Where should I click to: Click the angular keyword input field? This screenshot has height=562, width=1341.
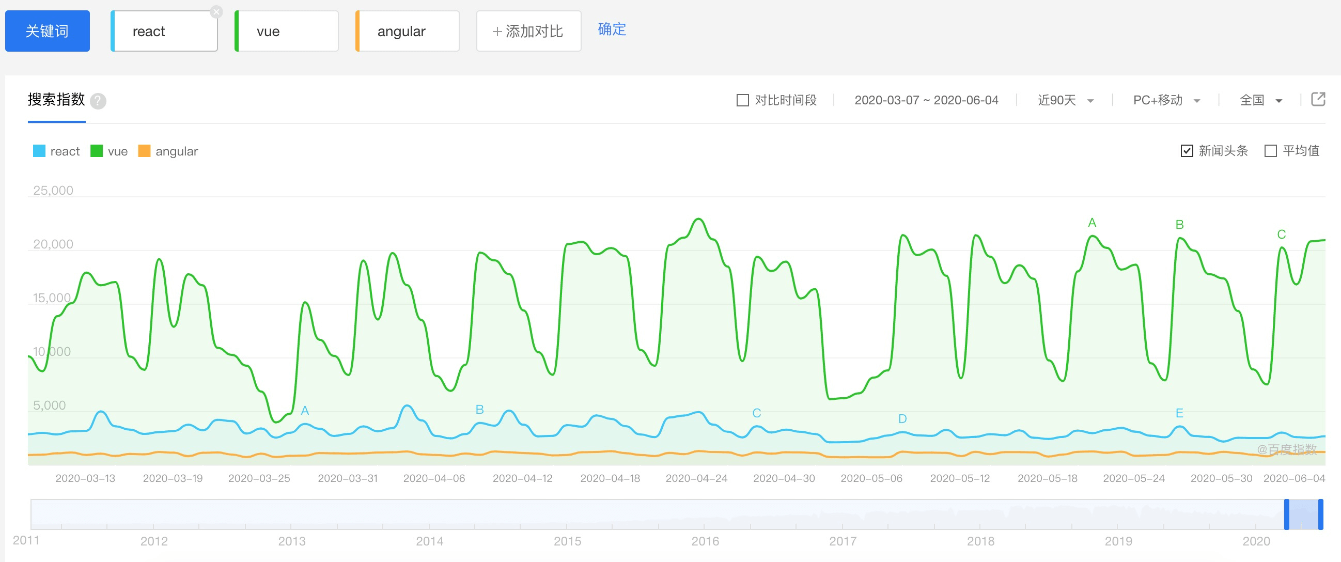(x=408, y=31)
